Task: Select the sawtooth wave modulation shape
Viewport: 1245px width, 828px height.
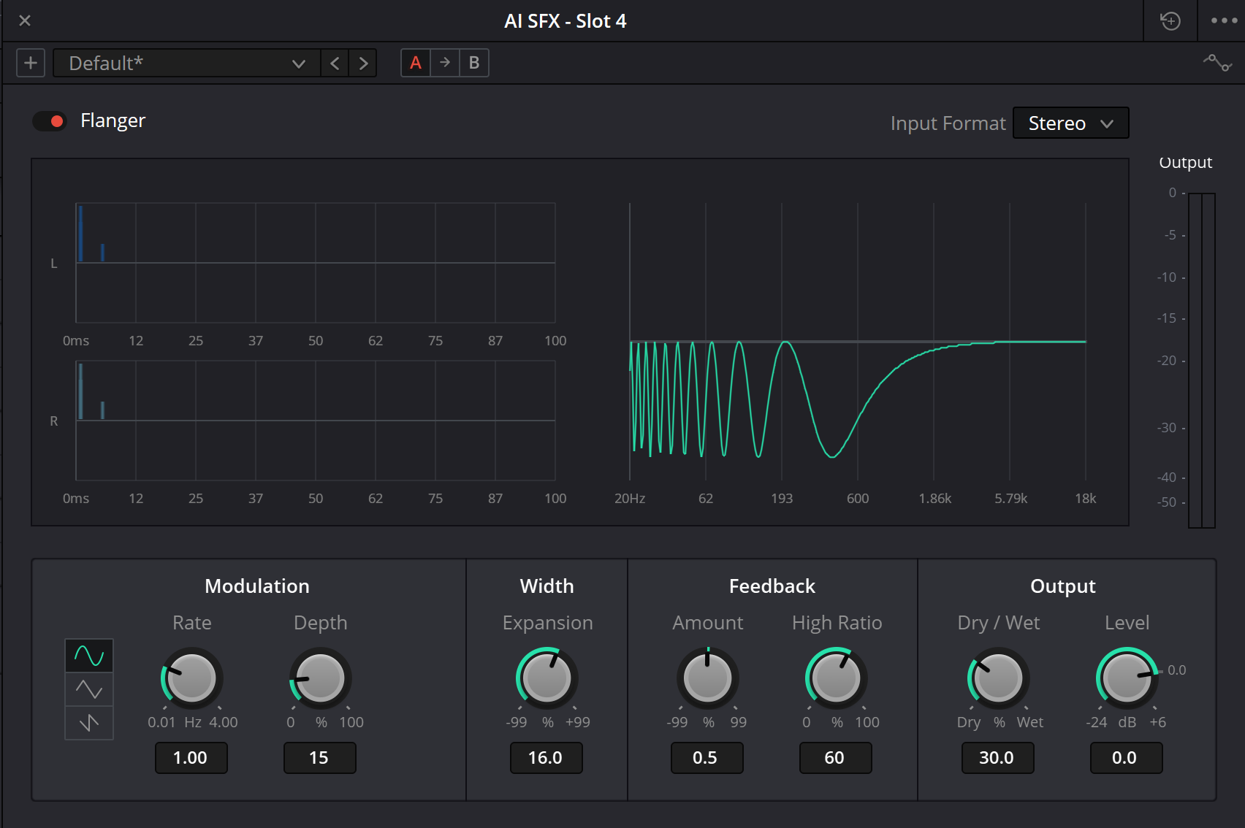Action: 89,723
